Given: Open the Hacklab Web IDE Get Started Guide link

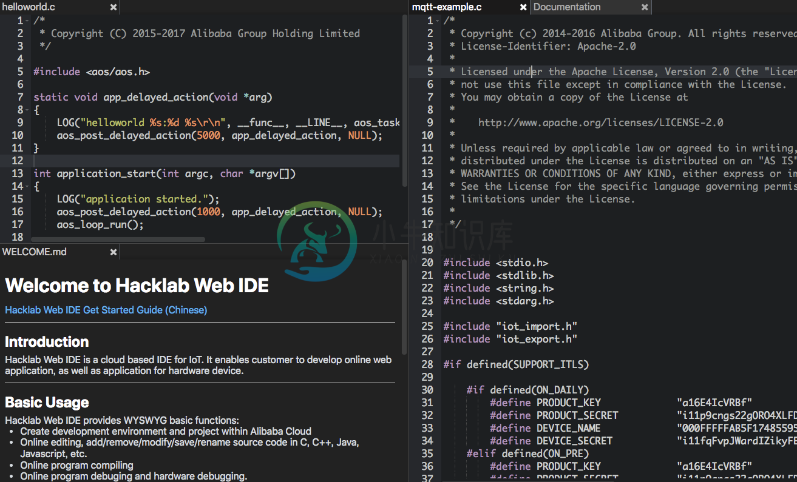Looking at the screenshot, I should click(x=106, y=310).
